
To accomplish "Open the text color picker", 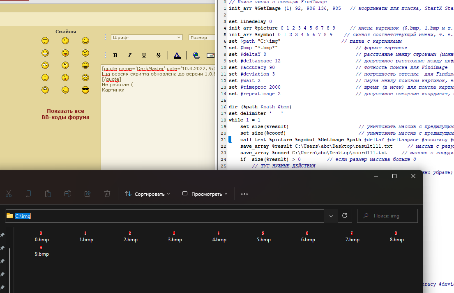I will pos(177,55).
